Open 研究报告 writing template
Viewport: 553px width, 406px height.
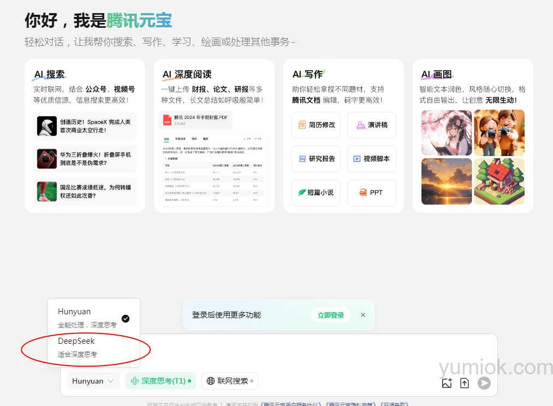click(x=316, y=159)
